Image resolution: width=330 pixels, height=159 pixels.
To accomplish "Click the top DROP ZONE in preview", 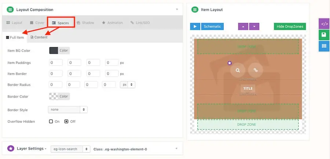I will pyautogui.click(x=248, y=46).
